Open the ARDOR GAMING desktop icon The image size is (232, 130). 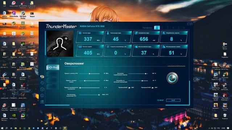tap(23, 86)
